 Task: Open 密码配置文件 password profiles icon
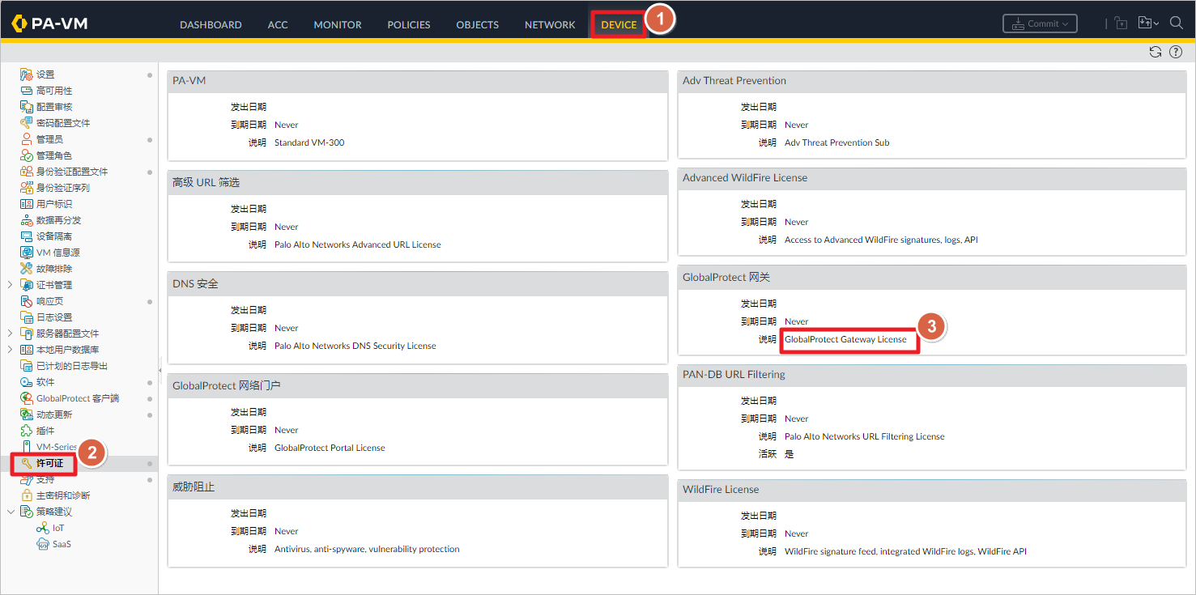point(27,123)
